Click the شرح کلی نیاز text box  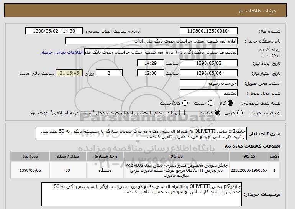141,133
